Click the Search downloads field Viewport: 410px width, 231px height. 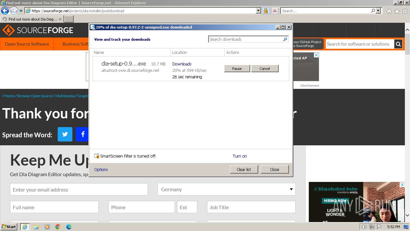click(246, 39)
